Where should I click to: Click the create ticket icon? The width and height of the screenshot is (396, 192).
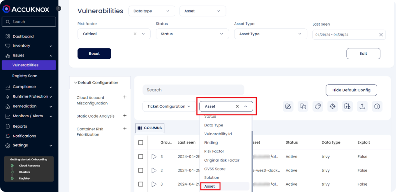coord(347,106)
